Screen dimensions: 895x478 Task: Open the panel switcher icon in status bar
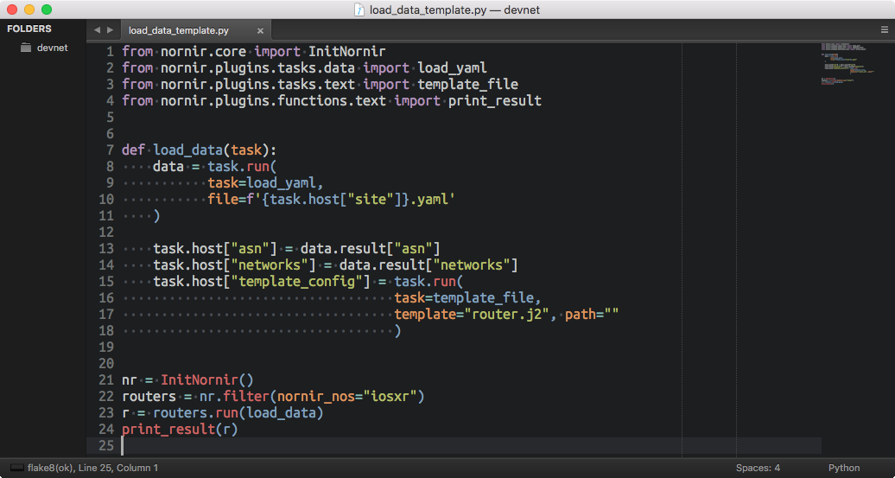[x=16, y=468]
